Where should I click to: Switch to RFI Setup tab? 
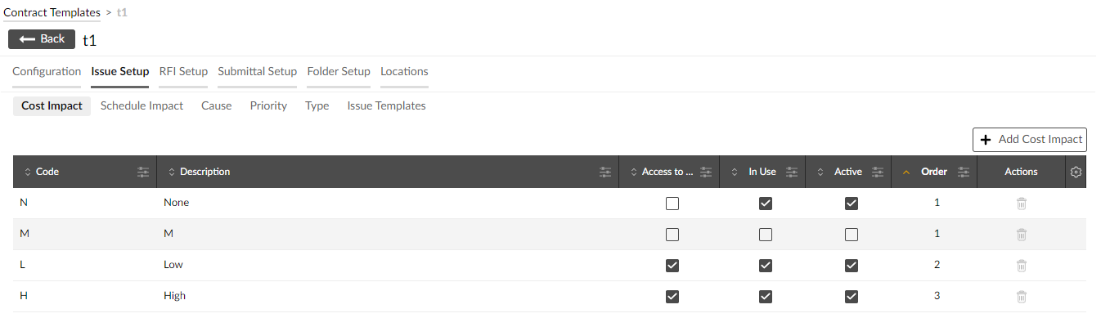click(183, 72)
